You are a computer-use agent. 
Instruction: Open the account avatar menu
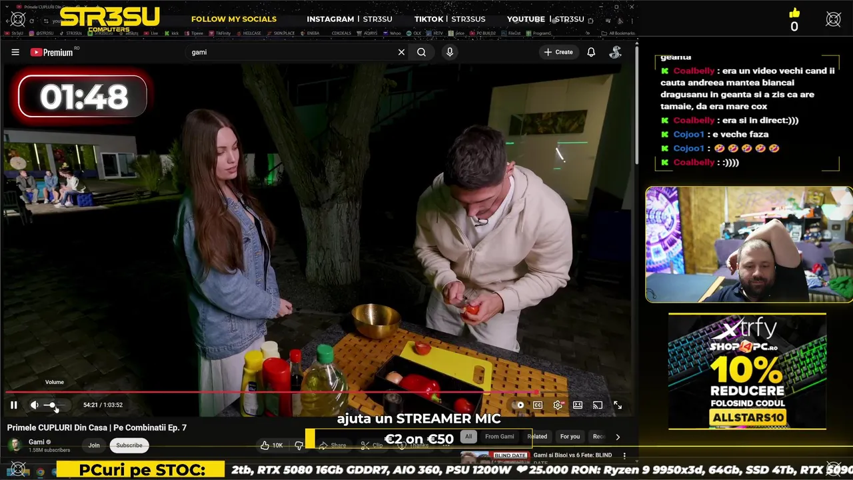pyautogui.click(x=616, y=52)
